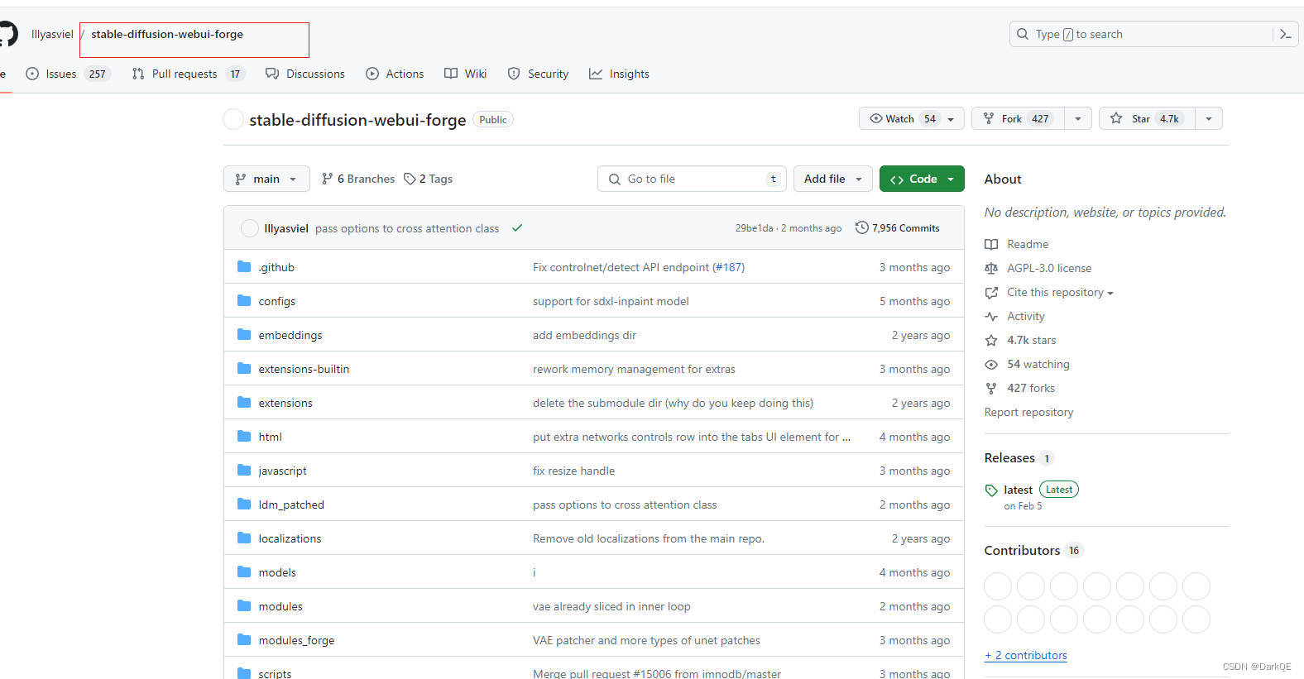Open the extensions folder
This screenshot has width=1304, height=679.
[x=285, y=403]
